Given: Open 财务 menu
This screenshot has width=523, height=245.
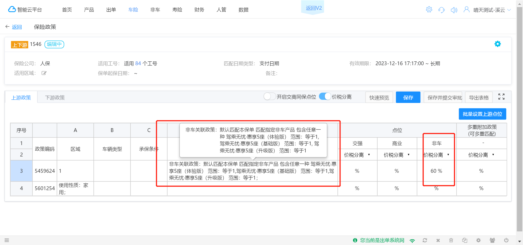Looking at the screenshot, I should click(199, 10).
